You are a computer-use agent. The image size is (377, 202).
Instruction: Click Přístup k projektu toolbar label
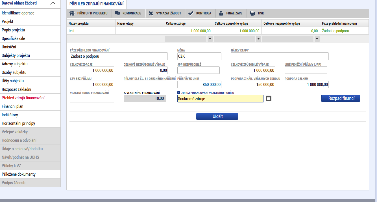[92, 13]
